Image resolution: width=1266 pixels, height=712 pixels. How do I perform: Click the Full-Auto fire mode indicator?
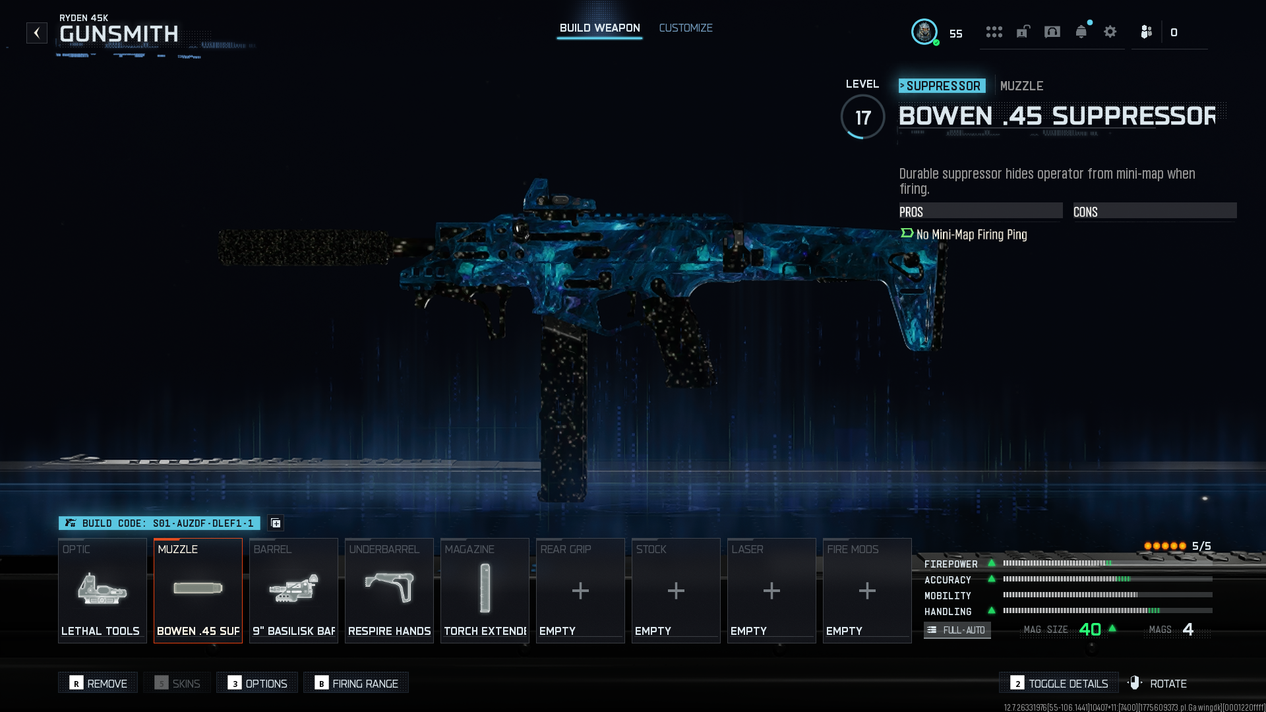pyautogui.click(x=957, y=630)
